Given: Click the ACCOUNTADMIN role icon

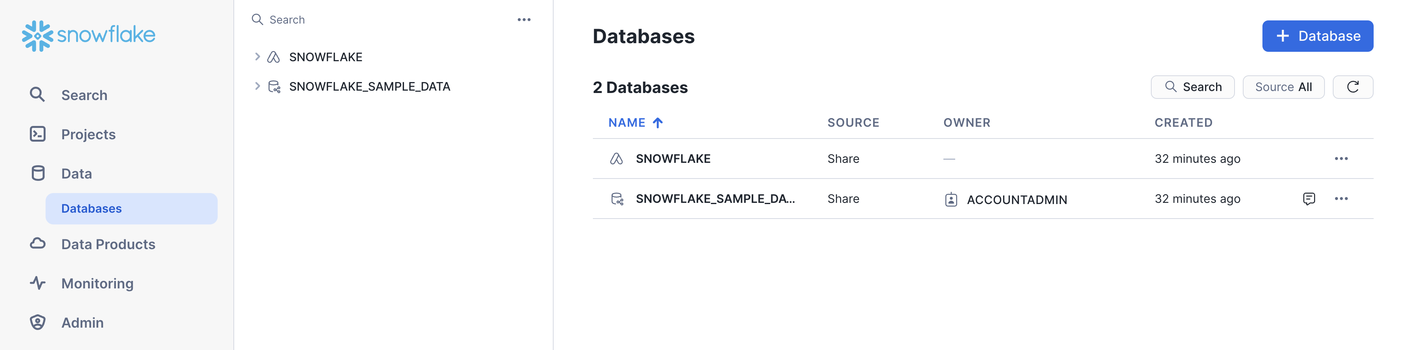Looking at the screenshot, I should 950,200.
